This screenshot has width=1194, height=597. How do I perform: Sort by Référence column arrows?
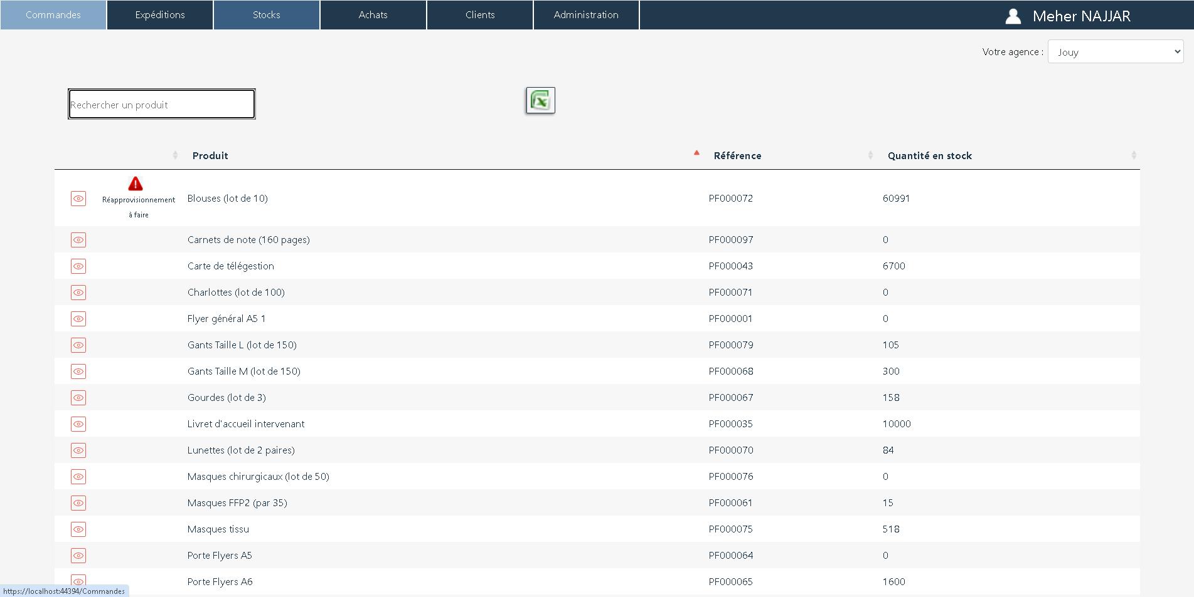click(x=870, y=155)
